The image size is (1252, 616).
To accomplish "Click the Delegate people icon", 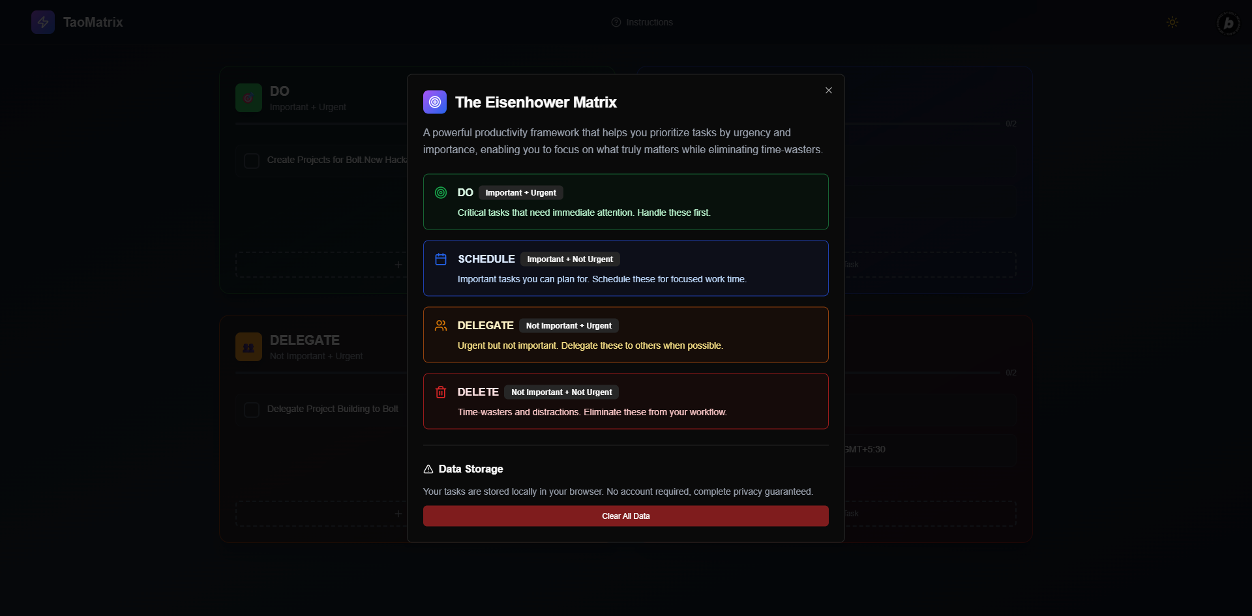I will 440,325.
